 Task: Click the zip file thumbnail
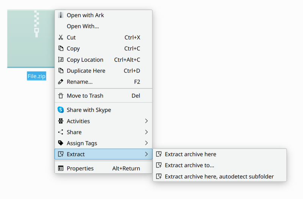point(31,38)
